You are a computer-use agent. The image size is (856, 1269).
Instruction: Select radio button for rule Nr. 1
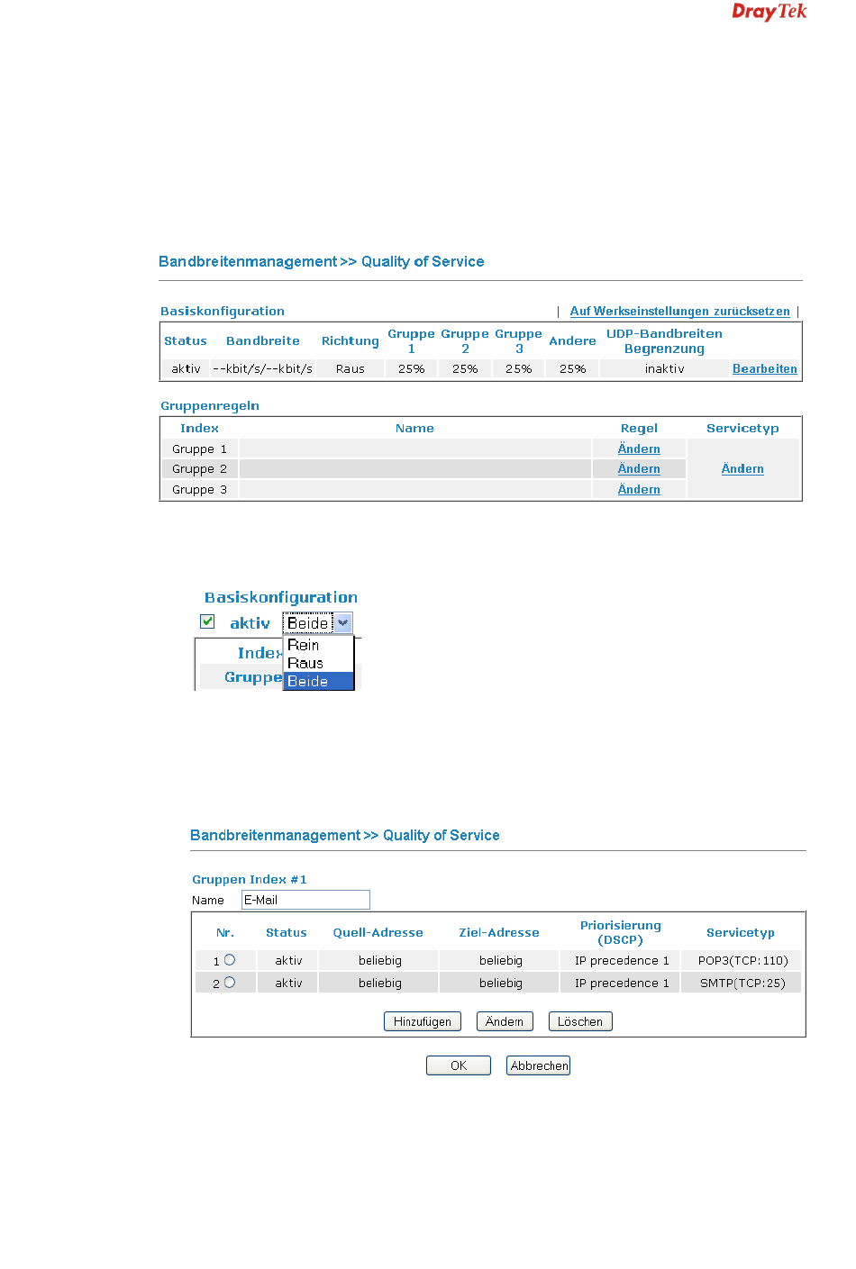[x=230, y=960]
